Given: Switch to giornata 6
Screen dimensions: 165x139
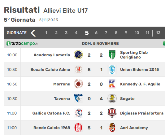Looking at the screenshot, I should click(x=96, y=33).
